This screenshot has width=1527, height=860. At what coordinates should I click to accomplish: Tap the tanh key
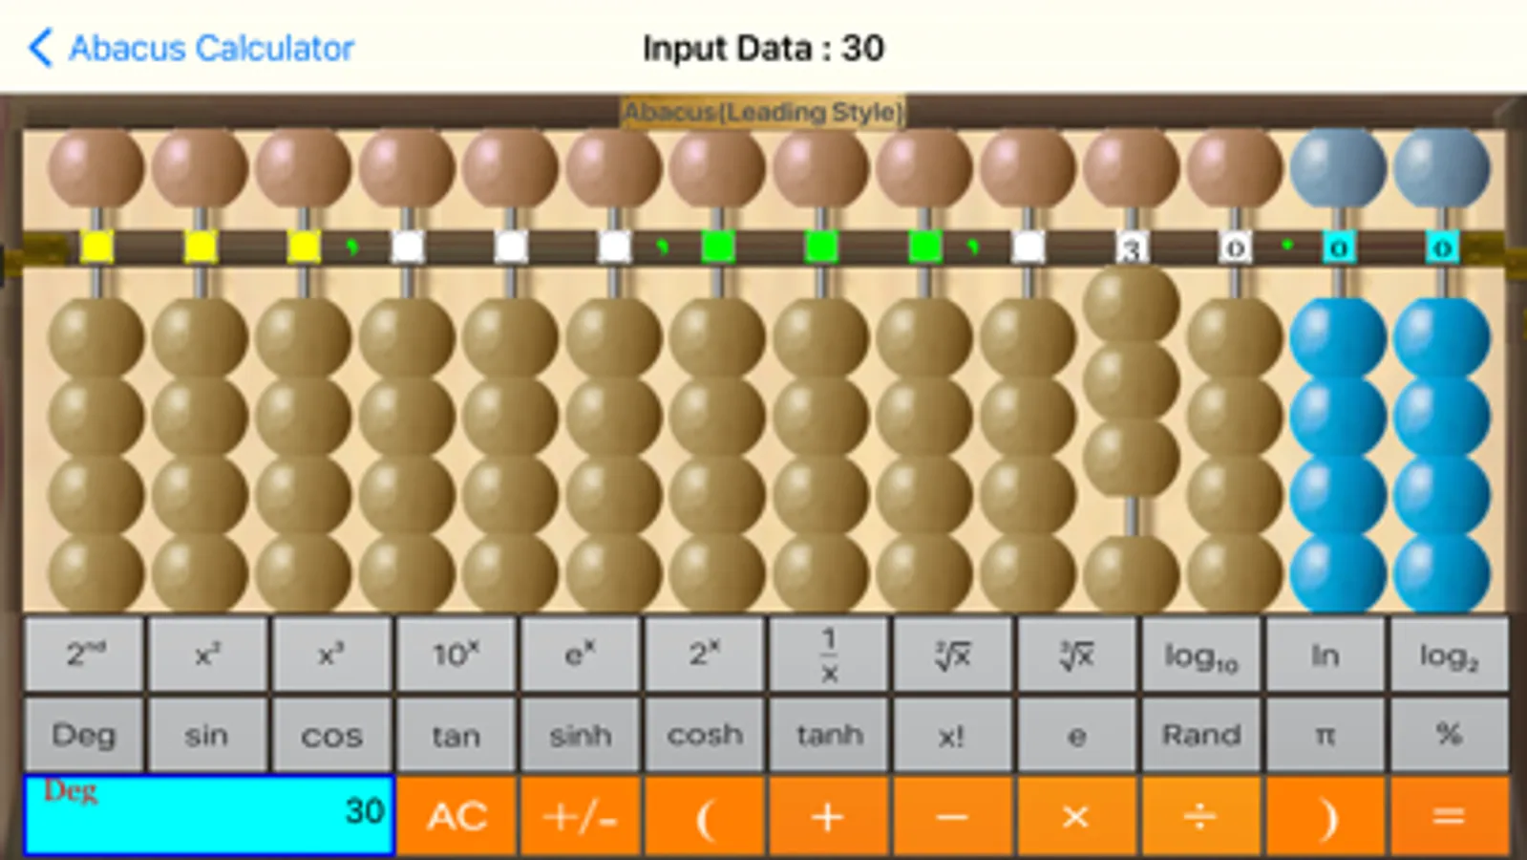pos(829,735)
